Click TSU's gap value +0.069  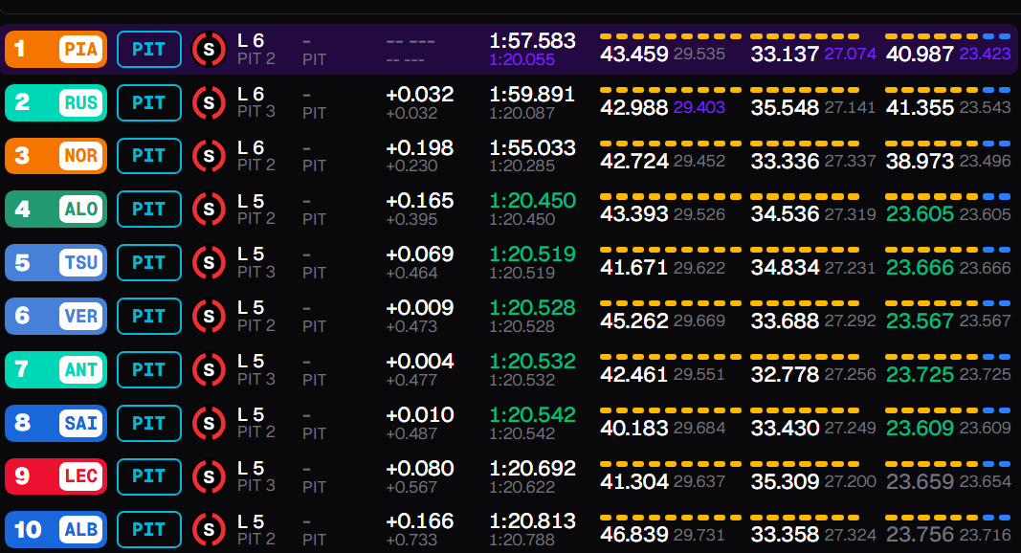point(420,254)
